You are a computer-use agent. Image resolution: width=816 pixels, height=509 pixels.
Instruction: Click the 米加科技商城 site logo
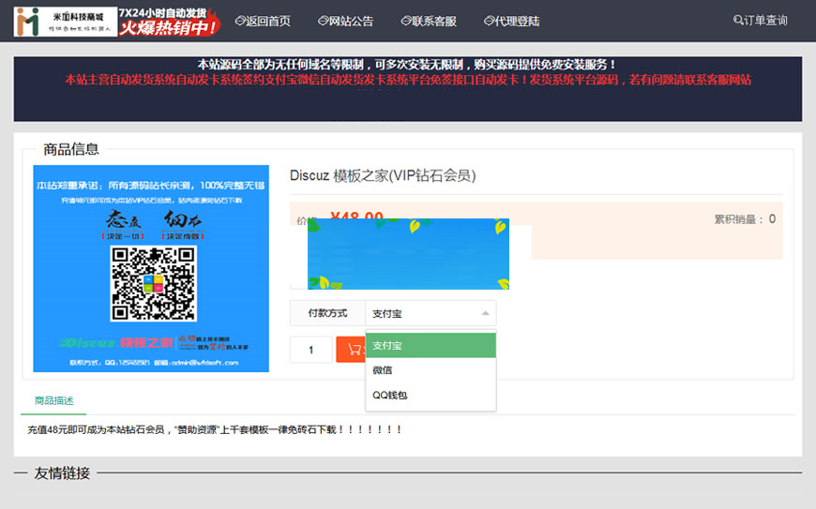coord(65,21)
